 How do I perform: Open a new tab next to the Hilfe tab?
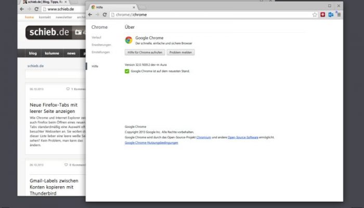pos(142,7)
